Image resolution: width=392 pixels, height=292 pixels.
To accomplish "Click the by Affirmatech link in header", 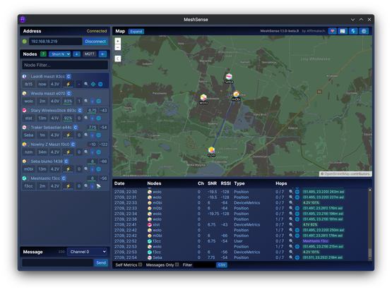I will point(314,31).
